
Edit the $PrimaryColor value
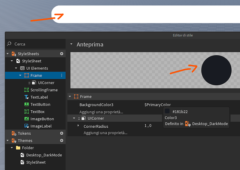(x=158, y=105)
